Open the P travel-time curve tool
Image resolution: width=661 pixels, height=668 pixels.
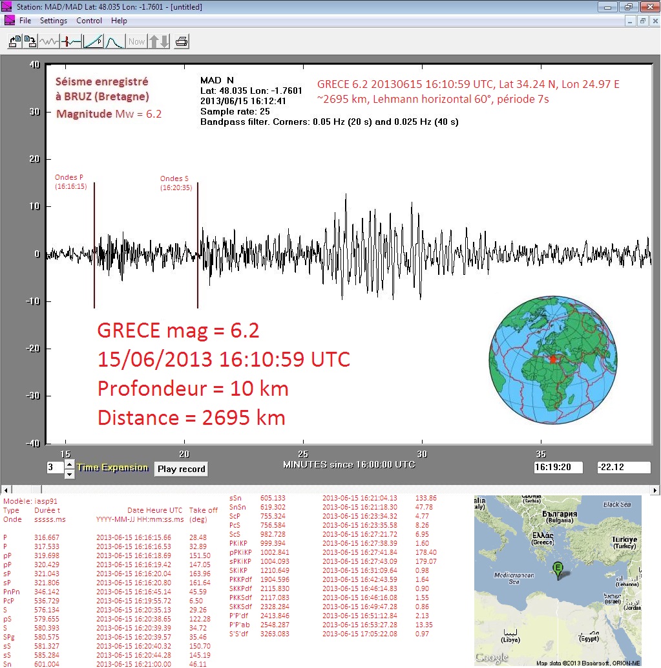pos(93,42)
